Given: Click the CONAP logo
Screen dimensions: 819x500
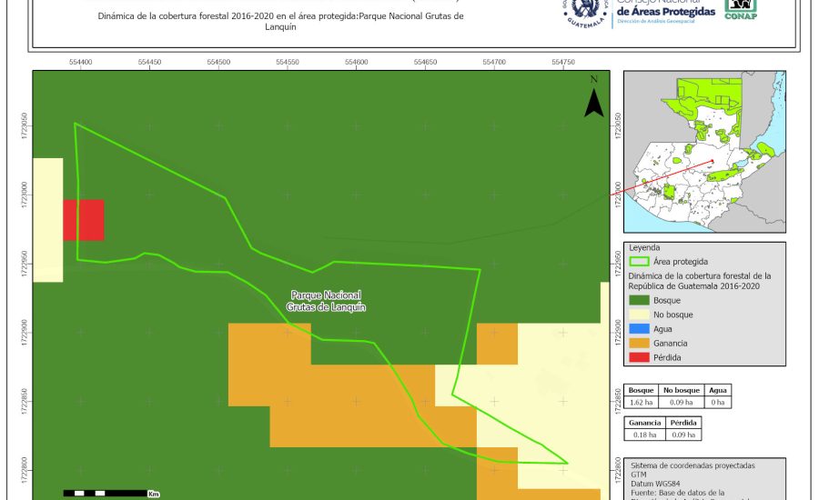Looking at the screenshot, I should click(x=740, y=9).
